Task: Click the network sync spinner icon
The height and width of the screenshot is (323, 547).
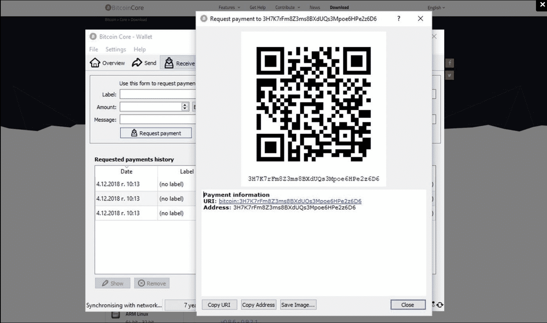Action: tap(440, 305)
